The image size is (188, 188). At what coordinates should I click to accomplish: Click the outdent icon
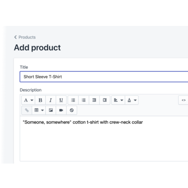94,100
